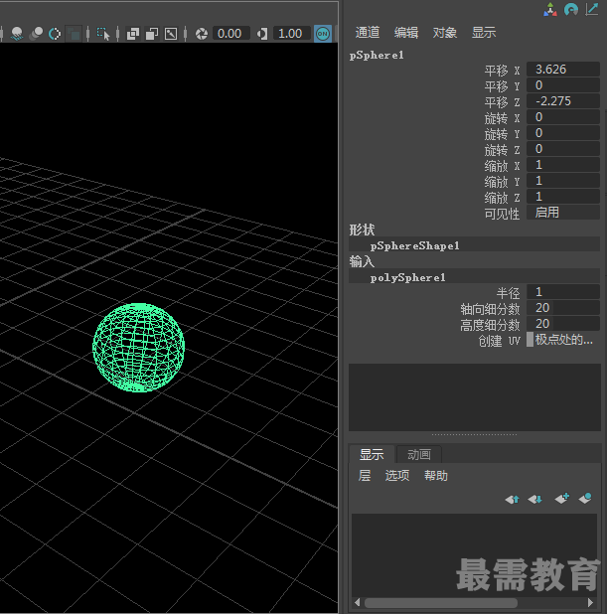This screenshot has width=607, height=614.
Task: Edit the 平移 Y value field
Action: (x=562, y=85)
